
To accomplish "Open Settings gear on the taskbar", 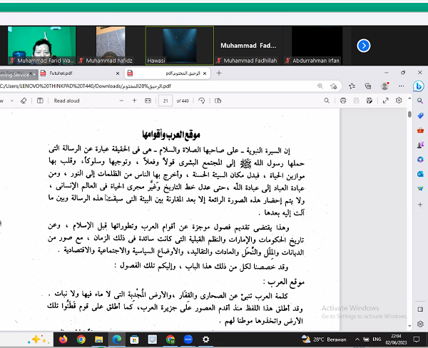I will tap(206, 339).
